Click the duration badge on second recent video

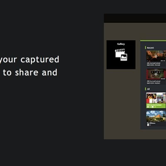click(x=163, y=79)
